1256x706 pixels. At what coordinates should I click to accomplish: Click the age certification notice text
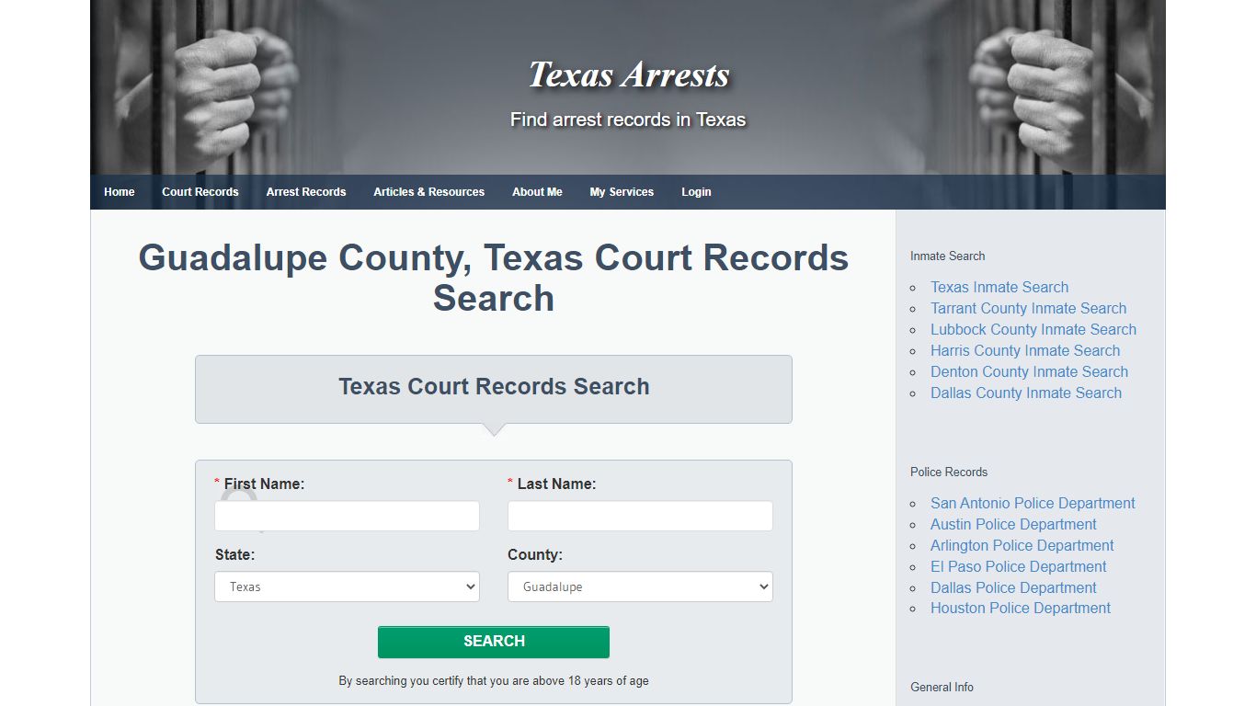pos(494,681)
